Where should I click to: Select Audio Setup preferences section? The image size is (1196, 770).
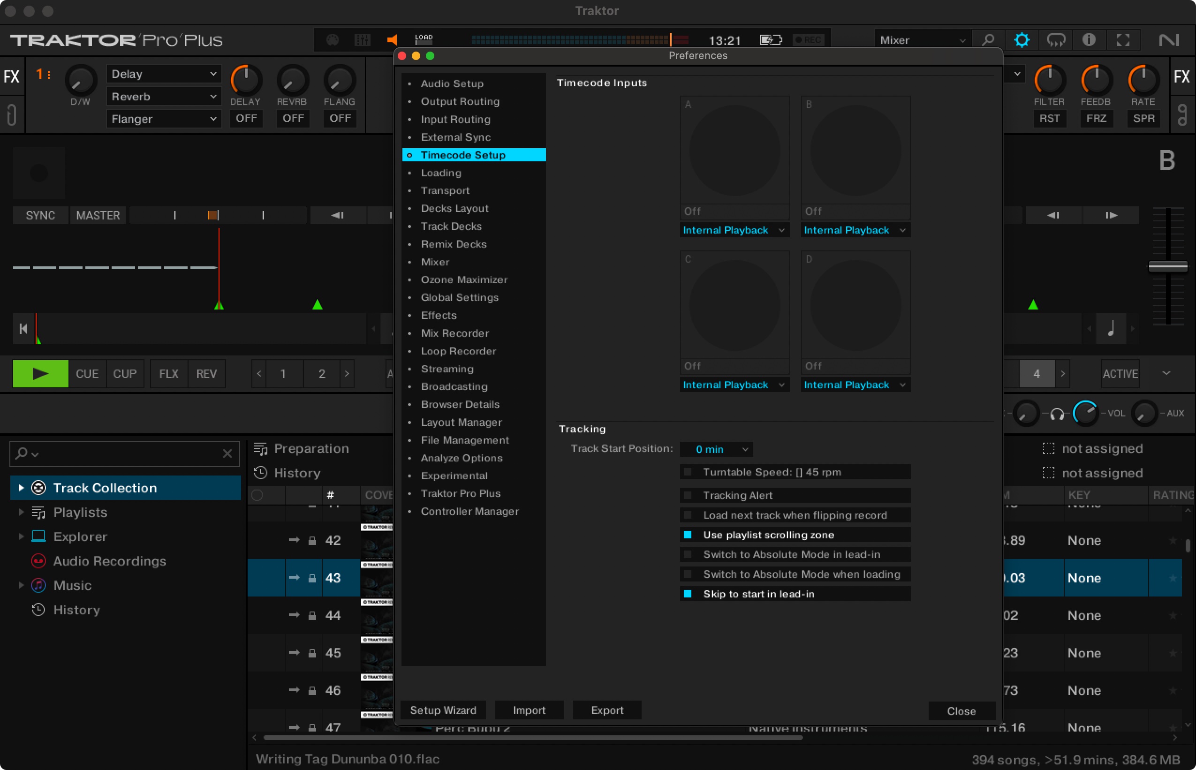click(452, 83)
